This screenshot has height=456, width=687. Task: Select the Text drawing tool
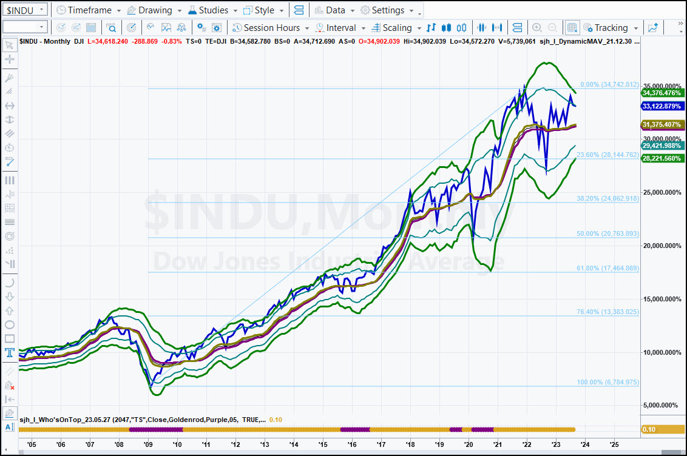tap(9, 353)
